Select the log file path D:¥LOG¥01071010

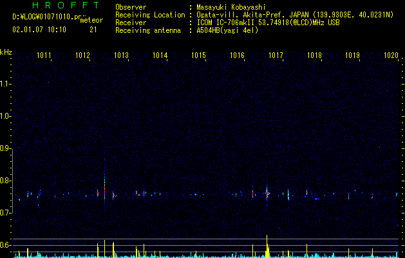coord(43,17)
